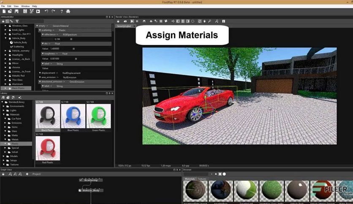Screen dimensions: 353x204
Task: Select the zoom magnifier tool in Render View
Action: point(209,21)
